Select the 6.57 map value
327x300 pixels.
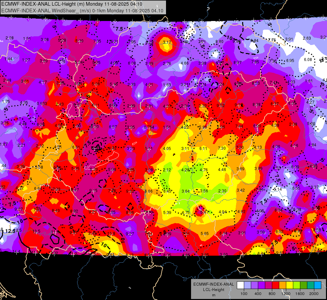[113, 127]
